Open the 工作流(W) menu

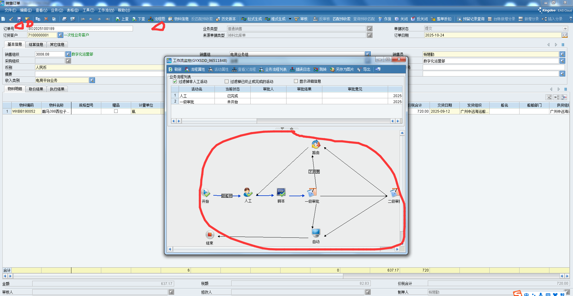(106, 10)
